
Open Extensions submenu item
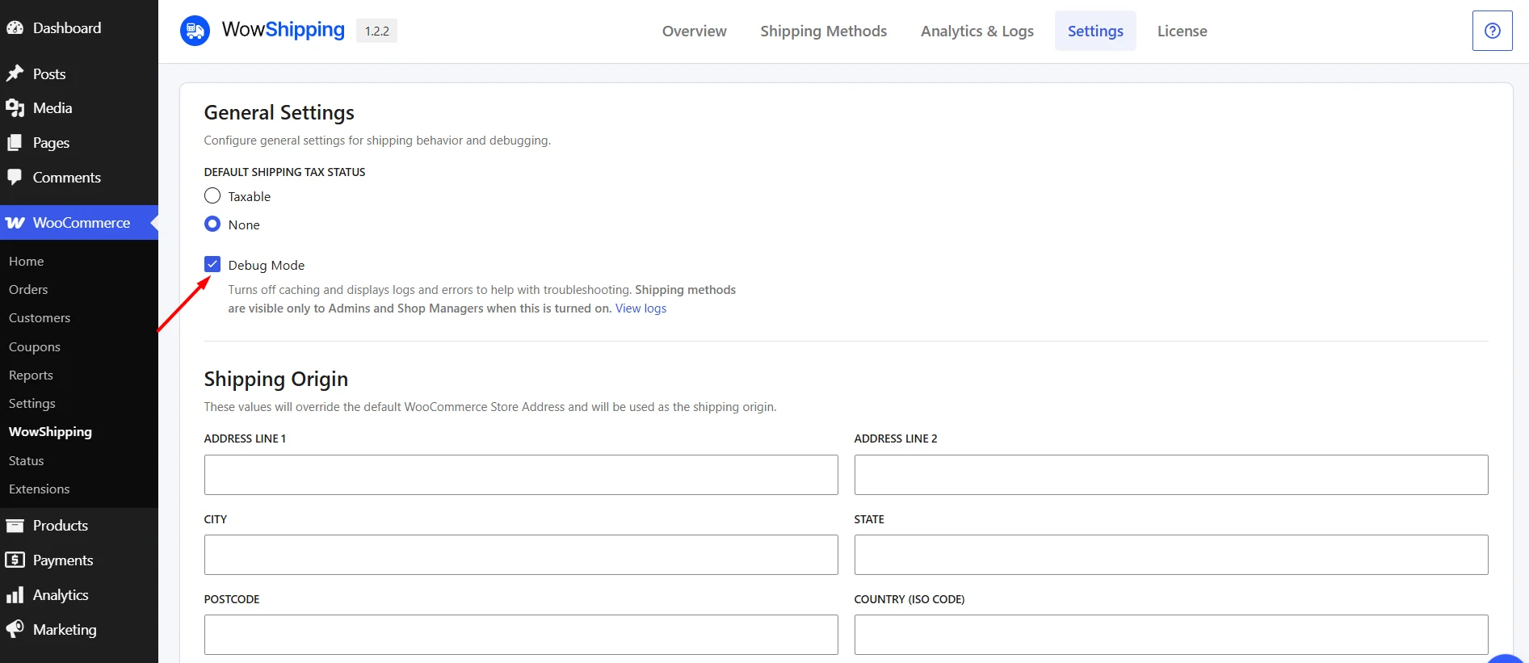40,489
